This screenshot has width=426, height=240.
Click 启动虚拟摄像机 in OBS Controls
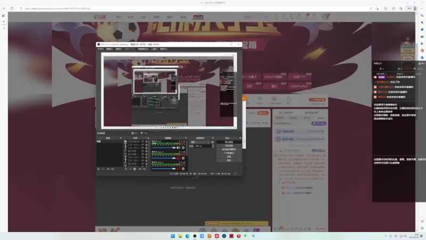(x=229, y=149)
